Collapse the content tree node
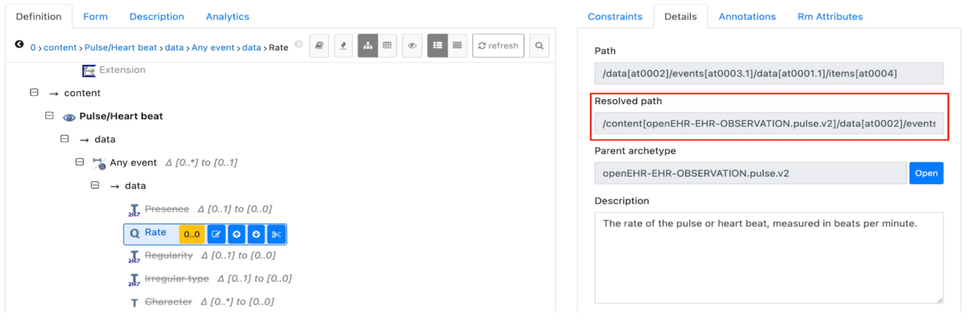 (34, 93)
